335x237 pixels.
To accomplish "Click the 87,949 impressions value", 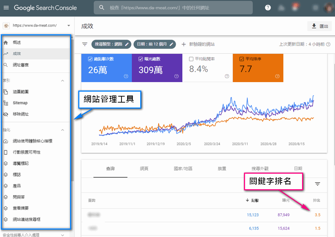I will 284,215.
